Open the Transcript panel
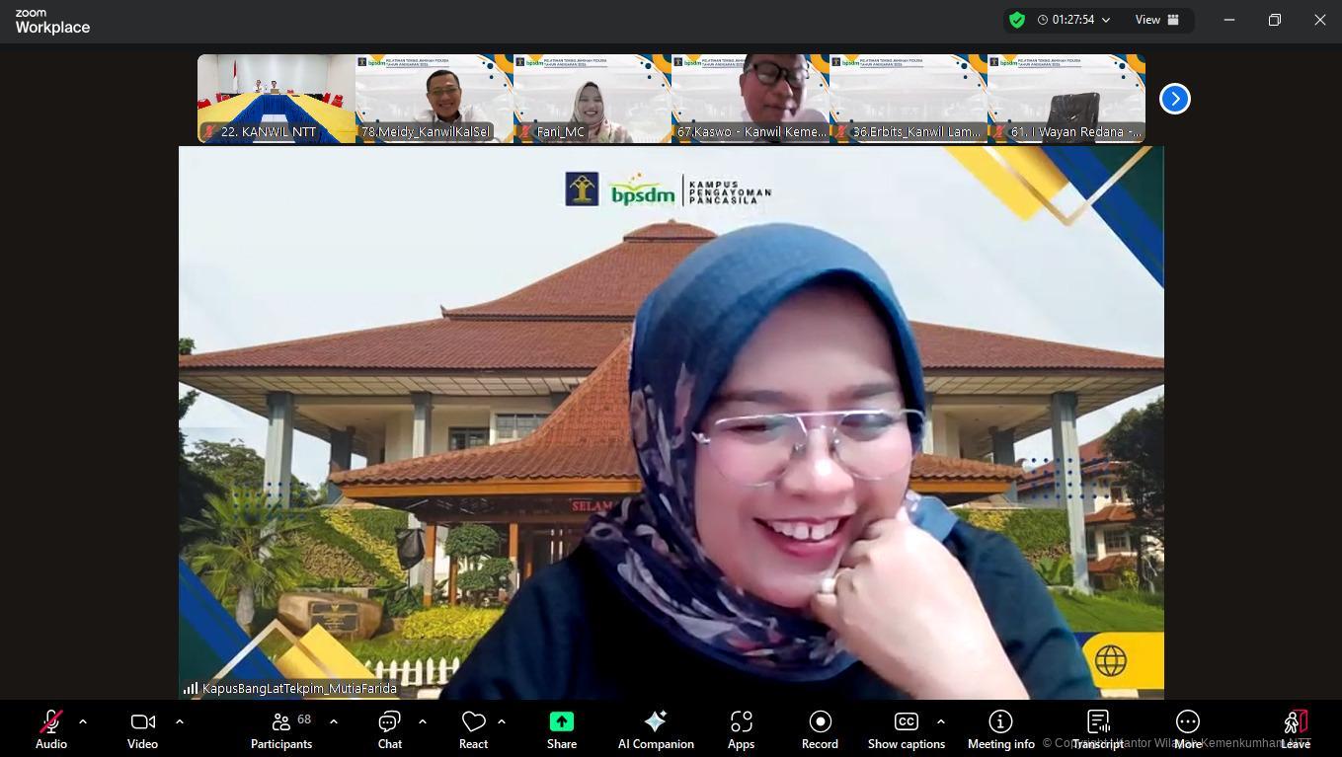This screenshot has width=1342, height=757. point(1098,728)
